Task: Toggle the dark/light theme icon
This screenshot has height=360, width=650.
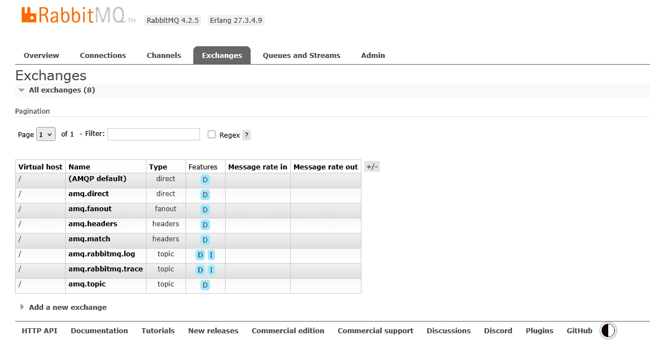Action: (x=608, y=330)
